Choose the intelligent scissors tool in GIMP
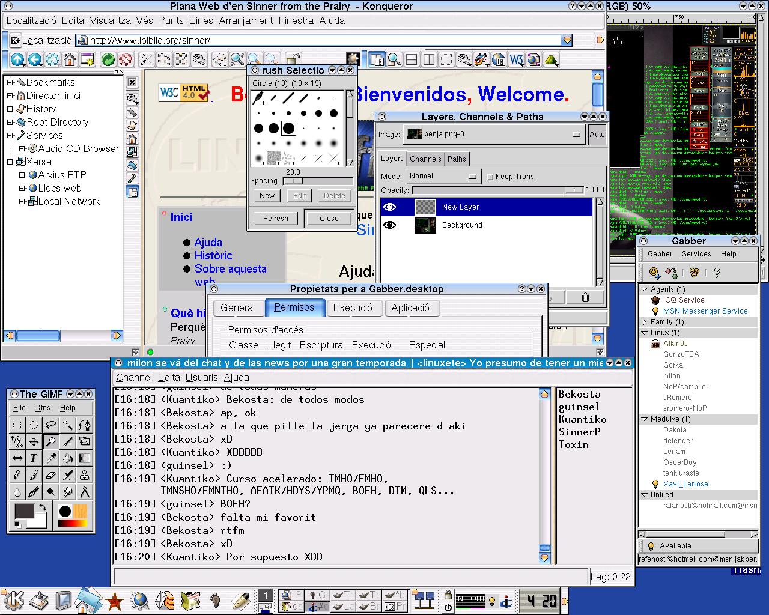769x615 pixels. tap(17, 441)
